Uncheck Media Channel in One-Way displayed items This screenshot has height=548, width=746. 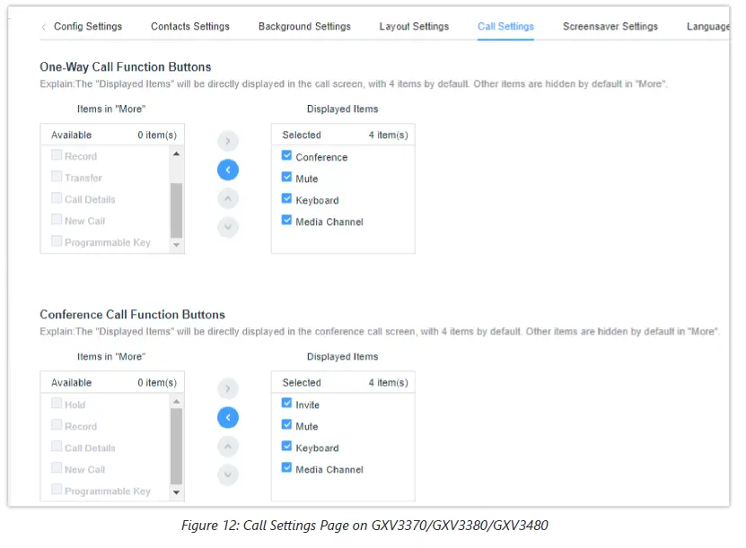click(286, 220)
